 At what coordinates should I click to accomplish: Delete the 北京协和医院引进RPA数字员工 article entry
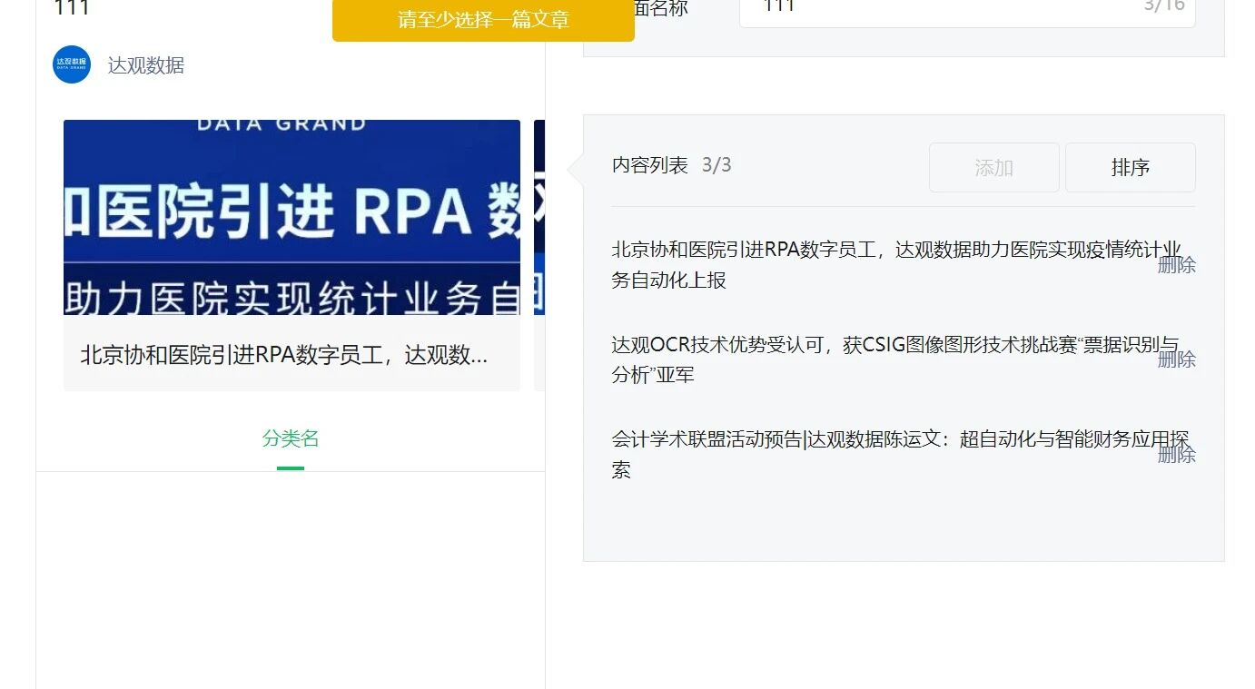(1177, 265)
